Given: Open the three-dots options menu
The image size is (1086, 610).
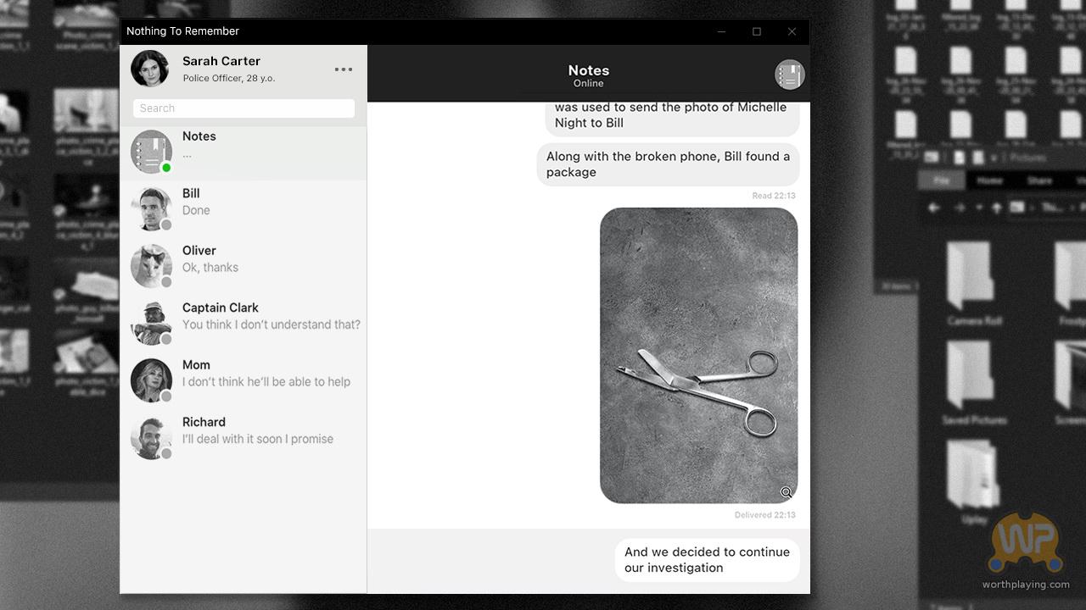Looking at the screenshot, I should coord(343,69).
